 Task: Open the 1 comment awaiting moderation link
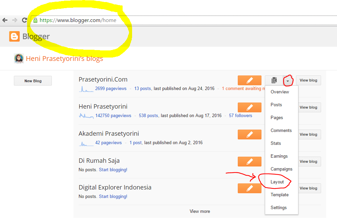point(243,88)
